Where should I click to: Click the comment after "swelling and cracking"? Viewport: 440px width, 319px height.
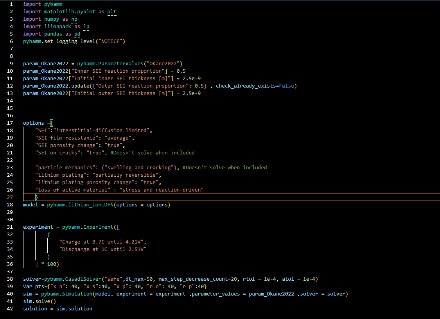point(225,167)
